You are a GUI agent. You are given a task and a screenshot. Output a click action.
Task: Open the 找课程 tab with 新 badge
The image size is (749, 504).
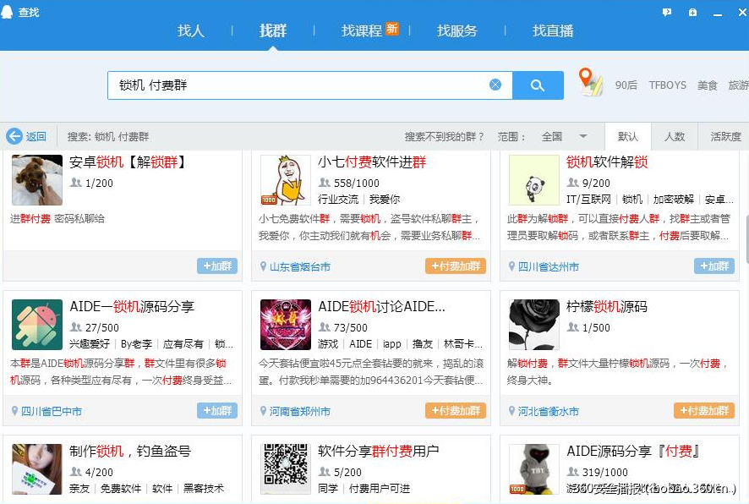click(x=368, y=30)
